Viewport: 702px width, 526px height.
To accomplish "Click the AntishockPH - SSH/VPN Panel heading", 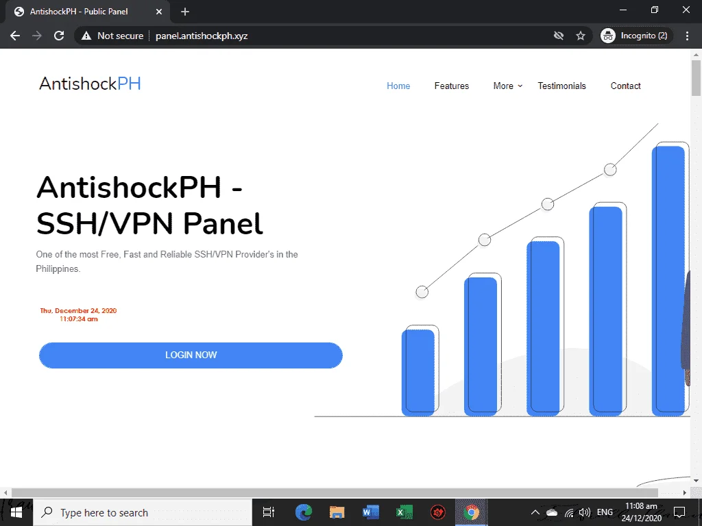I will click(x=149, y=205).
